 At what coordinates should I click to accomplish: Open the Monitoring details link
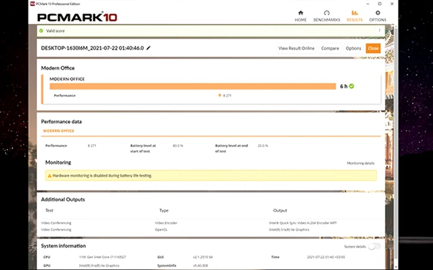[361, 163]
